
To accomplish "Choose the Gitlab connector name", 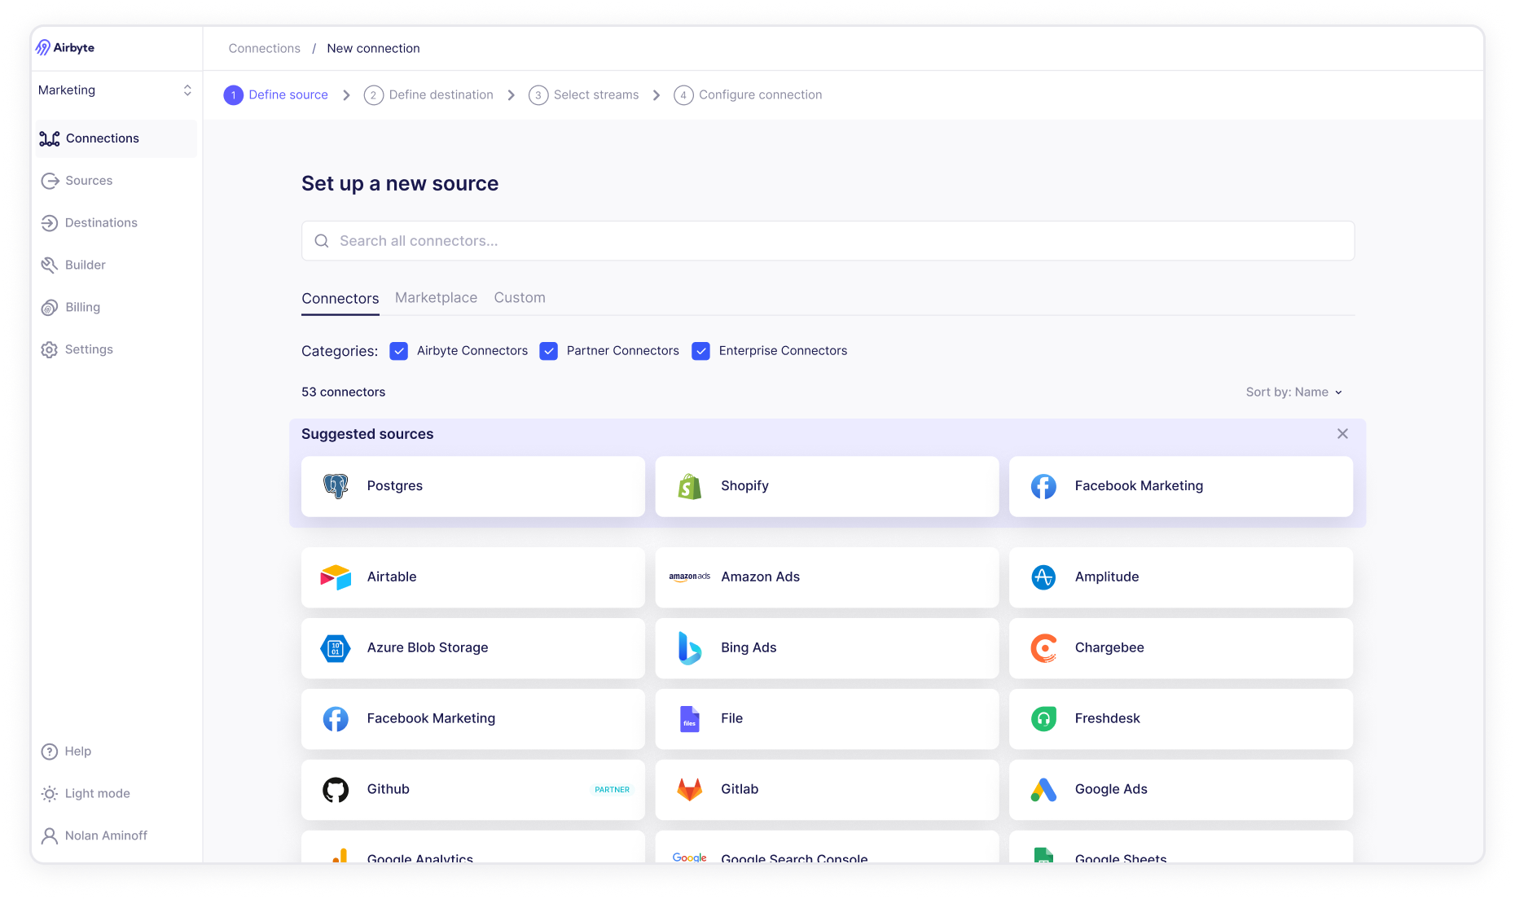I will coord(740,790).
